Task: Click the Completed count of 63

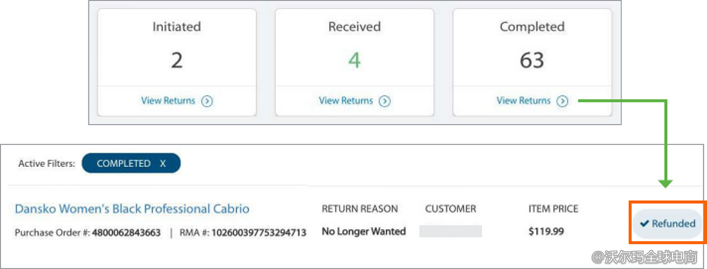Action: (x=531, y=60)
